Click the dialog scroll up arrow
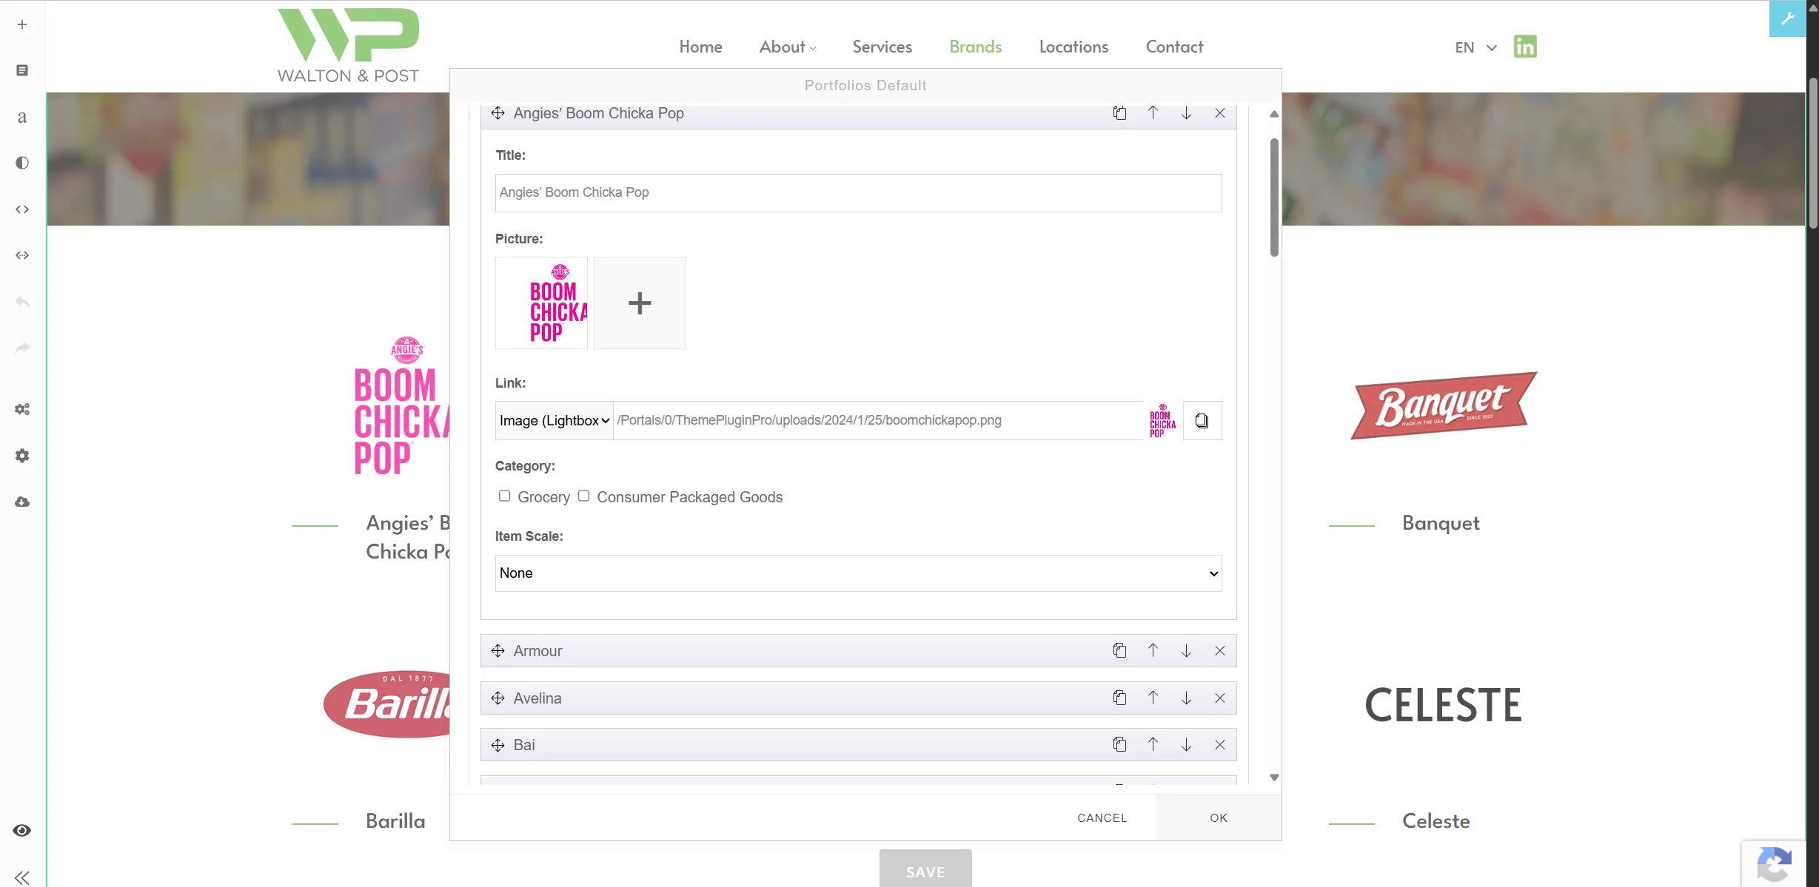This screenshot has width=1819, height=887. [1274, 114]
